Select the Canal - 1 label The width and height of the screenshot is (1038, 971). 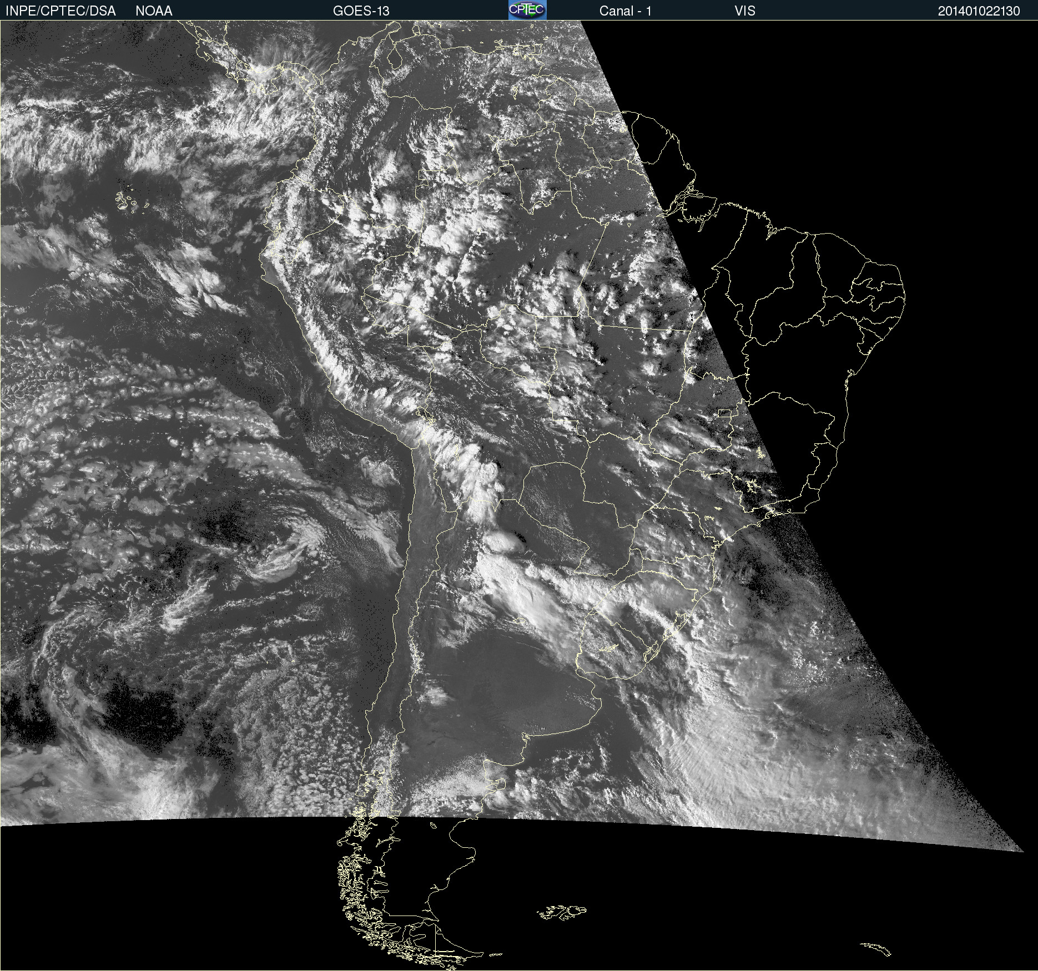click(625, 11)
